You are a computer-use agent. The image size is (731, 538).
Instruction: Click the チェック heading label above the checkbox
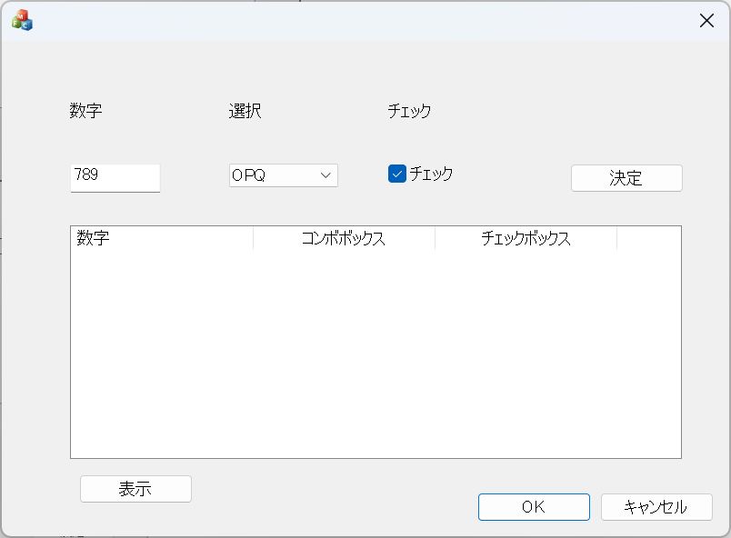point(409,112)
